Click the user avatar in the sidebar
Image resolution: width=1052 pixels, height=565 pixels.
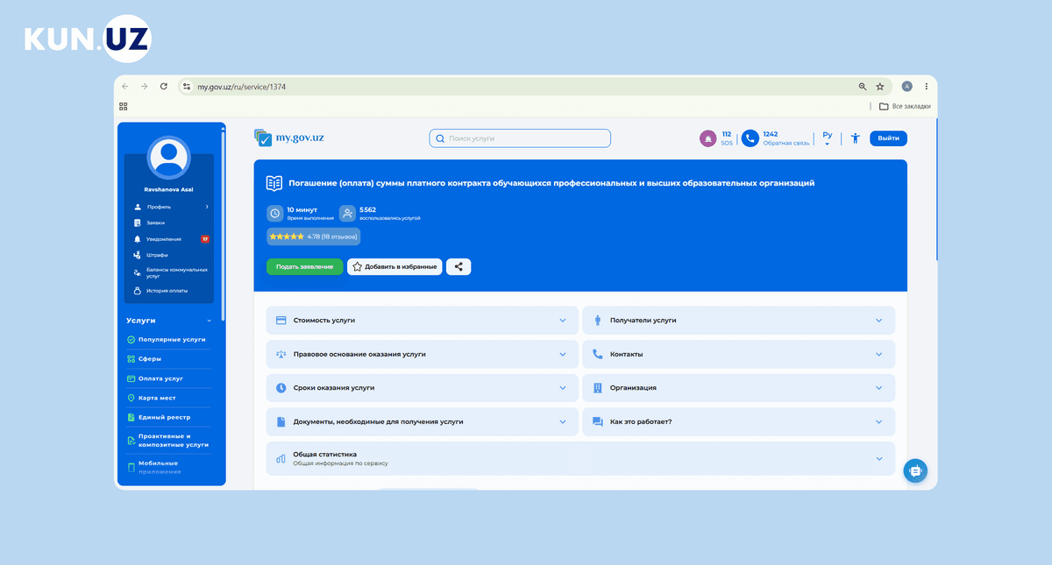(169, 159)
